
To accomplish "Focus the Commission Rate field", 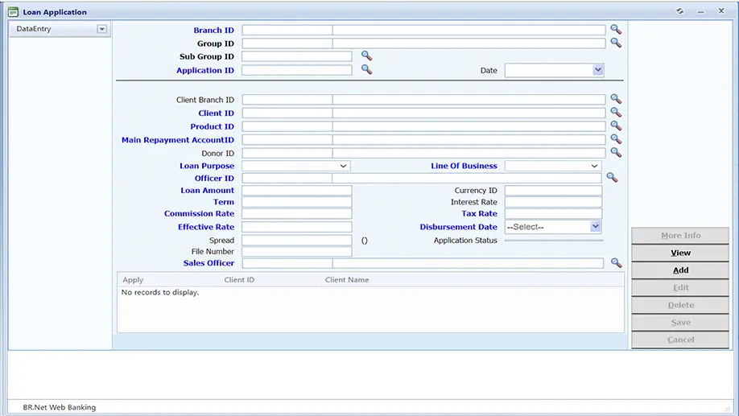I will coord(297,213).
